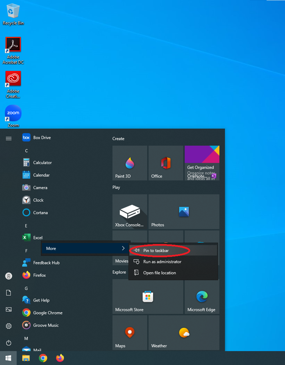
Task: Select Run as administrator option
Action: pos(162,262)
